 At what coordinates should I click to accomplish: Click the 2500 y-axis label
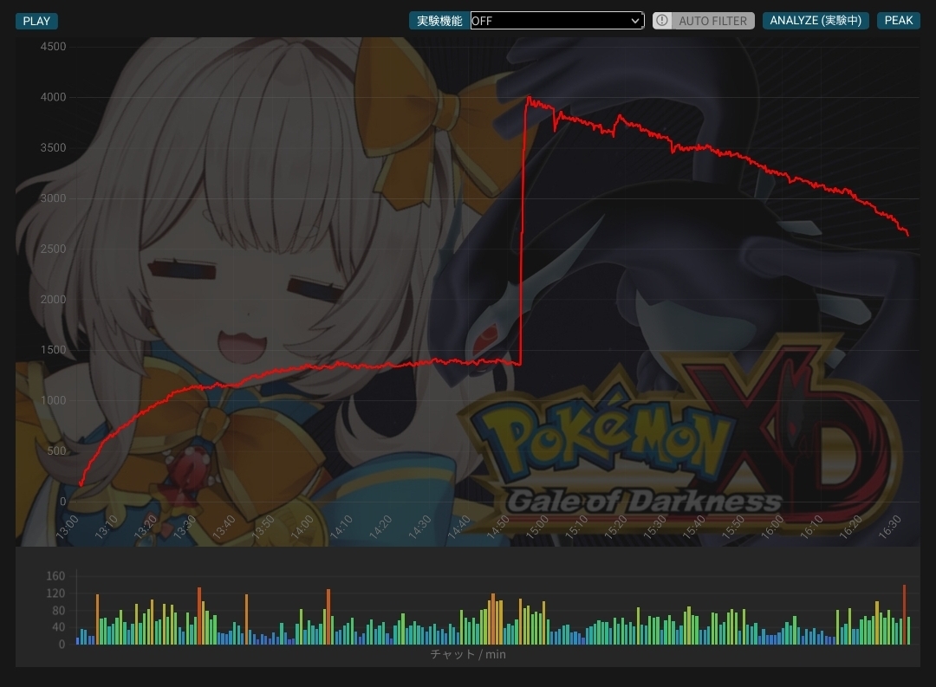[53, 249]
